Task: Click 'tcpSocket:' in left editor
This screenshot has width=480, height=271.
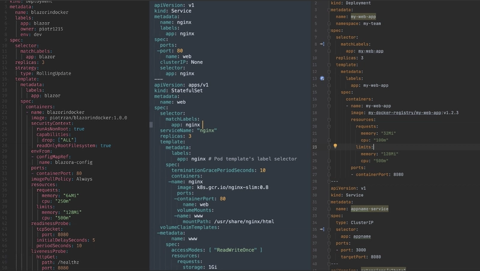Action: [x=50, y=229]
